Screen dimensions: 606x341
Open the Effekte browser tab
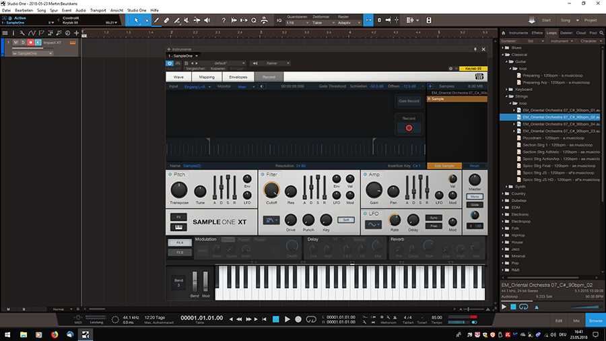coord(537,33)
